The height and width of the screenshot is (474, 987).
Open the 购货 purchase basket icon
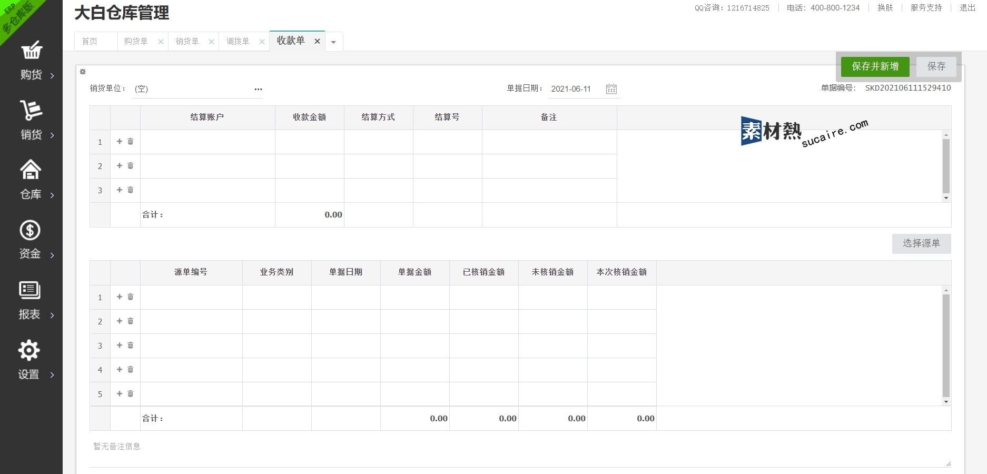[32, 50]
